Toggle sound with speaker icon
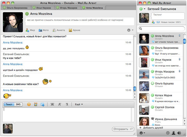This screenshot has width=187, height=137. (x=179, y=133)
